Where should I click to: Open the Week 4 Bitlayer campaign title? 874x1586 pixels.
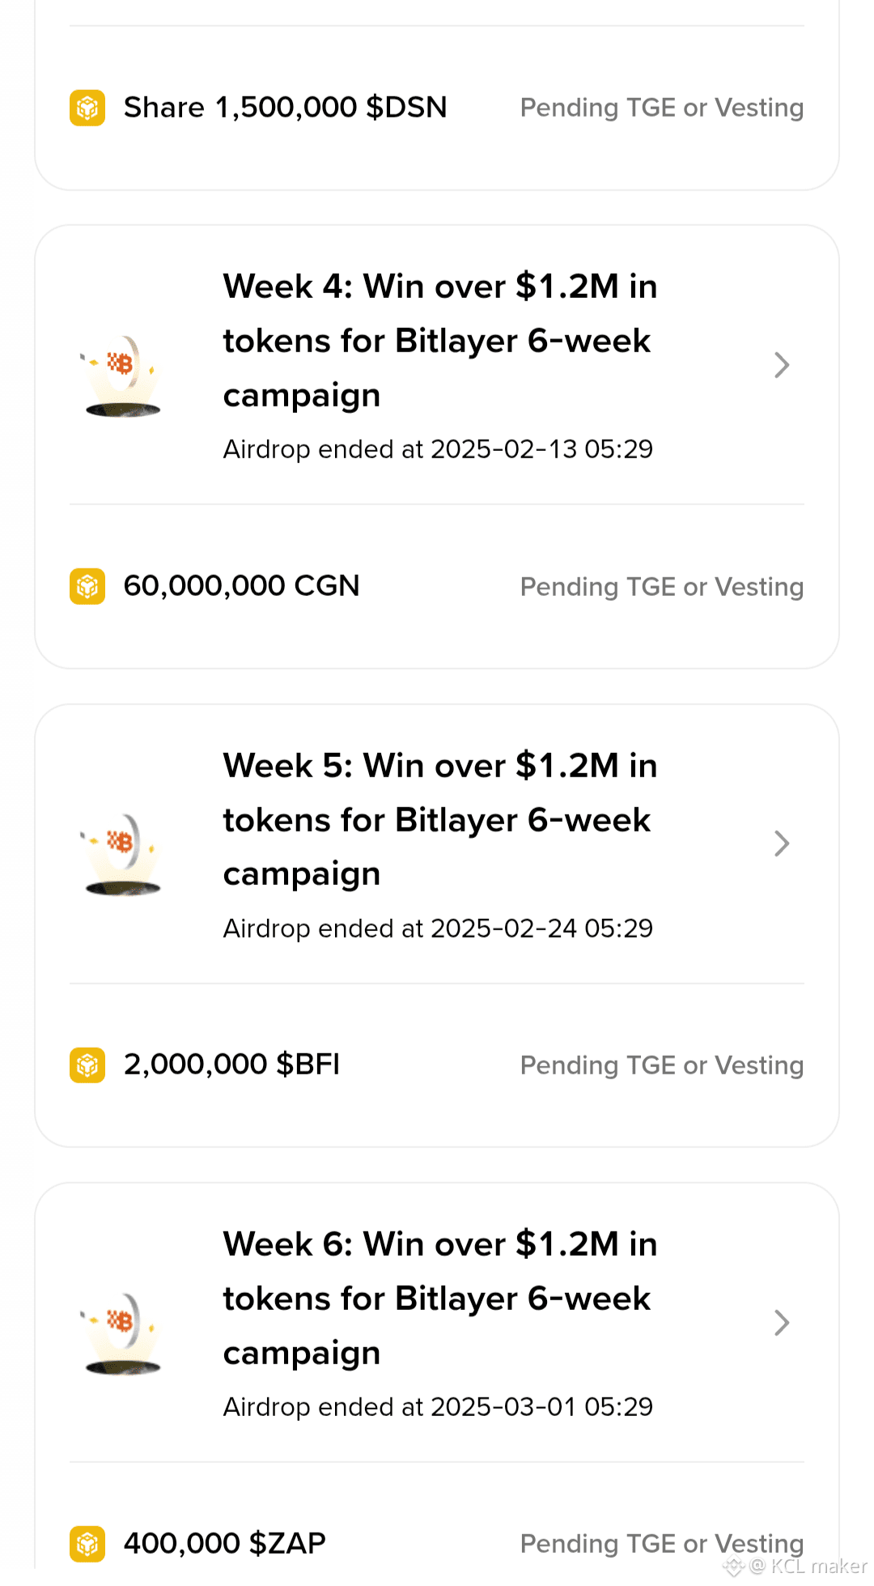pyautogui.click(x=440, y=341)
